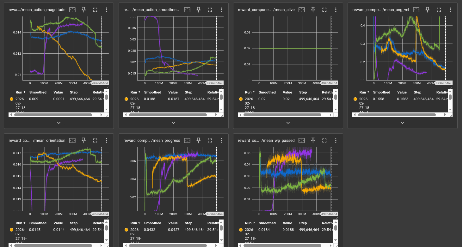Open more options on mean_action_magnitude card
Screen dimensions: 463x247
107,10
